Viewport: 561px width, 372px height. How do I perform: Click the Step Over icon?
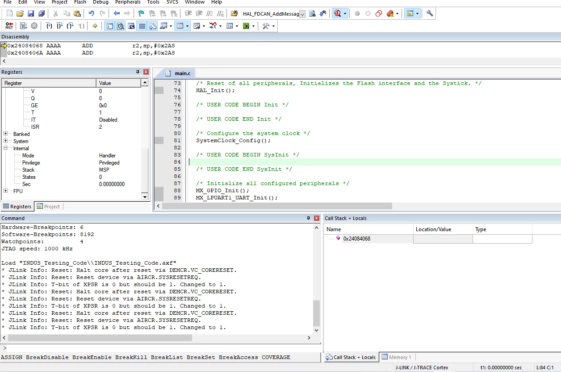pos(59,26)
